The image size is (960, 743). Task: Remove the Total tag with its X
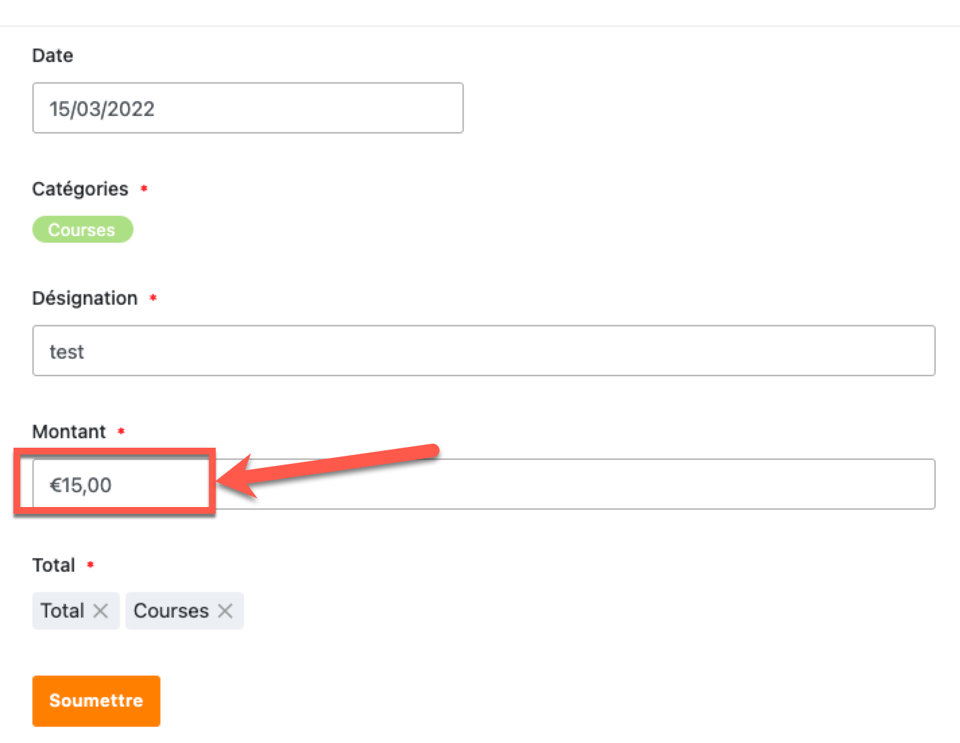pos(100,611)
